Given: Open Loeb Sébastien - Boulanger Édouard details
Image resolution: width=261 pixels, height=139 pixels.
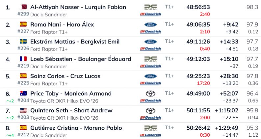Looking at the screenshot, I should click(x=81, y=59).
